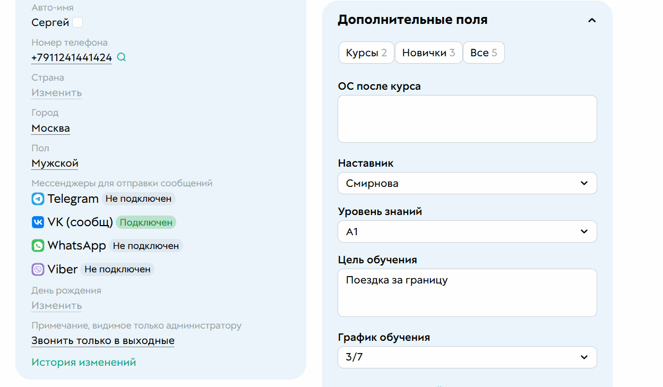Click the WhatsApp icon
Viewport: 663px width, 387px height.
pyautogui.click(x=37, y=245)
